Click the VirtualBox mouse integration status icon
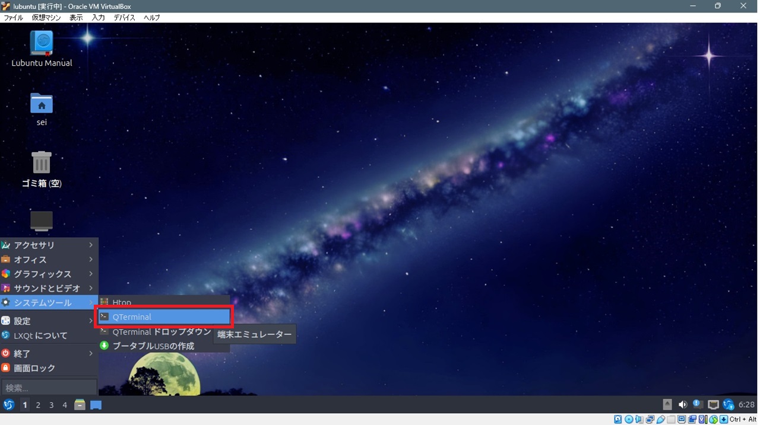760x425 pixels. [713, 420]
